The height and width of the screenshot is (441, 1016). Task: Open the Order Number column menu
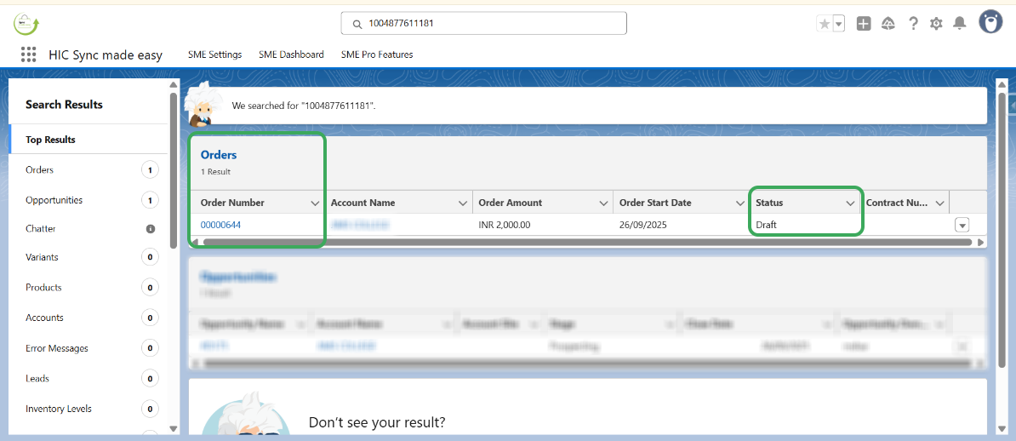(x=315, y=203)
